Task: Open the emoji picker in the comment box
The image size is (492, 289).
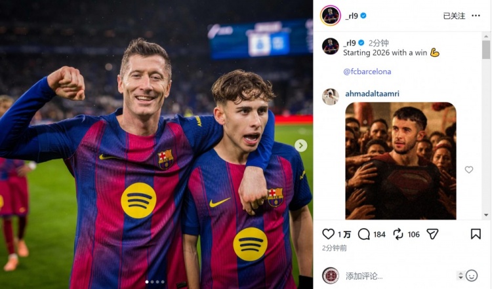Action: tap(471, 275)
